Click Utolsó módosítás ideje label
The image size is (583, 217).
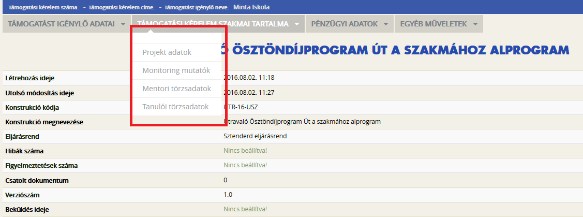point(39,93)
